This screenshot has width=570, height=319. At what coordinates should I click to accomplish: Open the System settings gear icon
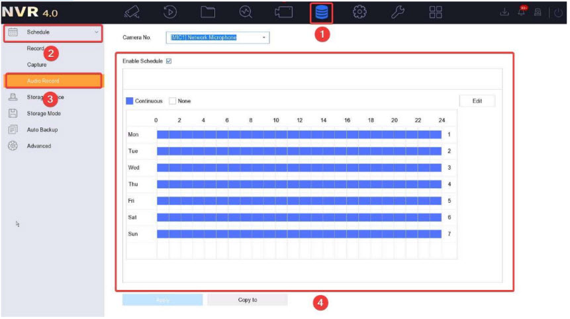(359, 13)
